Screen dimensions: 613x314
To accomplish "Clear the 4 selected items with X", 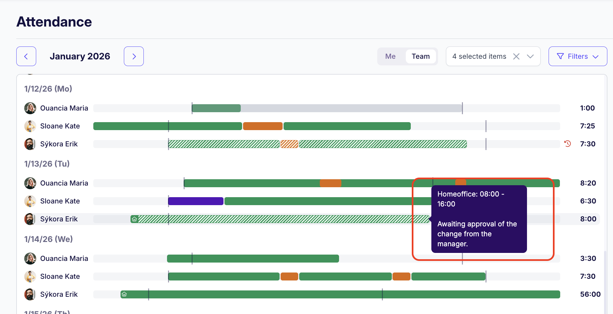I will coord(516,56).
